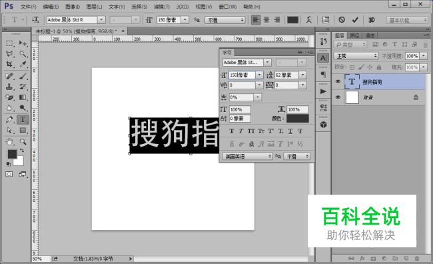Open font size dropdown in options bar

[185, 20]
